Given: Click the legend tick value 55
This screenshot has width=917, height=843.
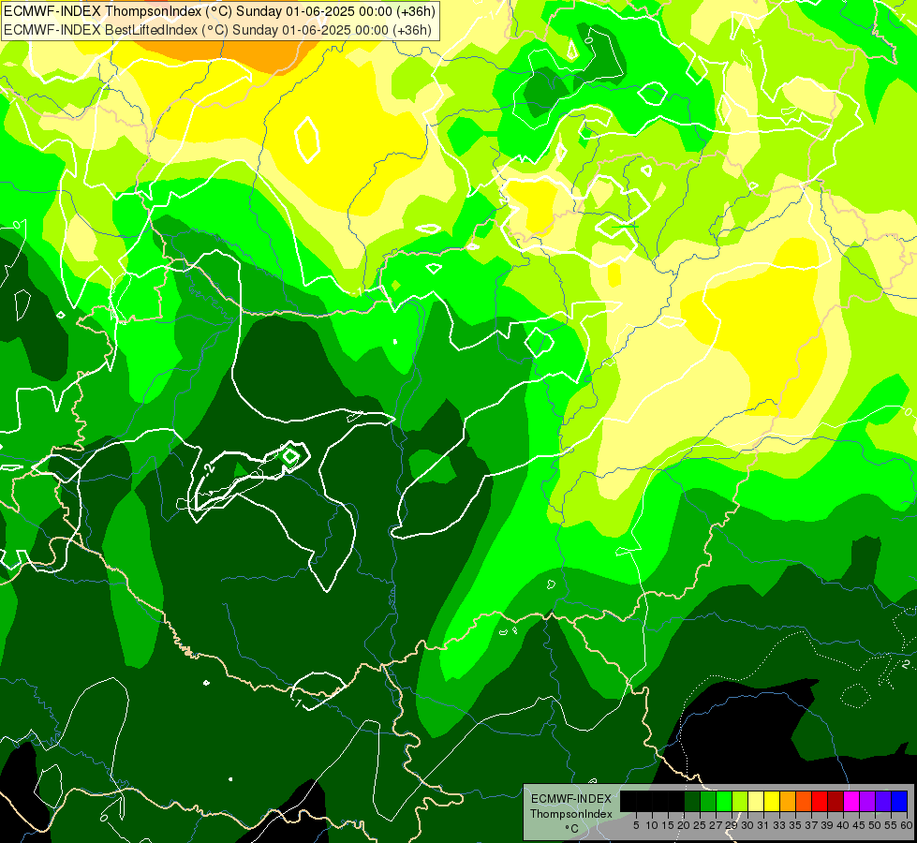Looking at the screenshot, I should (x=890, y=825).
